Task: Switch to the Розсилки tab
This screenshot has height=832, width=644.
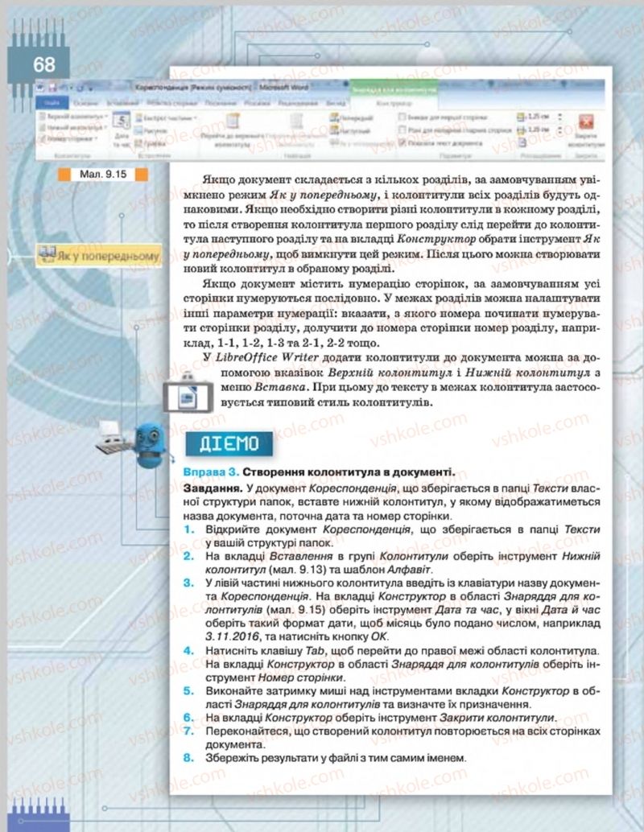Action: pyautogui.click(x=258, y=102)
